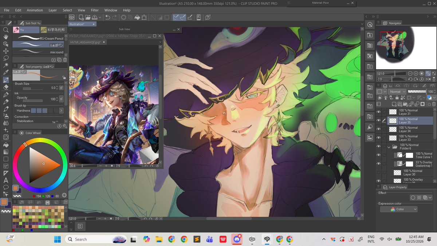This screenshot has width=437, height=246.
Task: Toggle visibility of Tone Curve 1 layer
Action: pos(379,155)
